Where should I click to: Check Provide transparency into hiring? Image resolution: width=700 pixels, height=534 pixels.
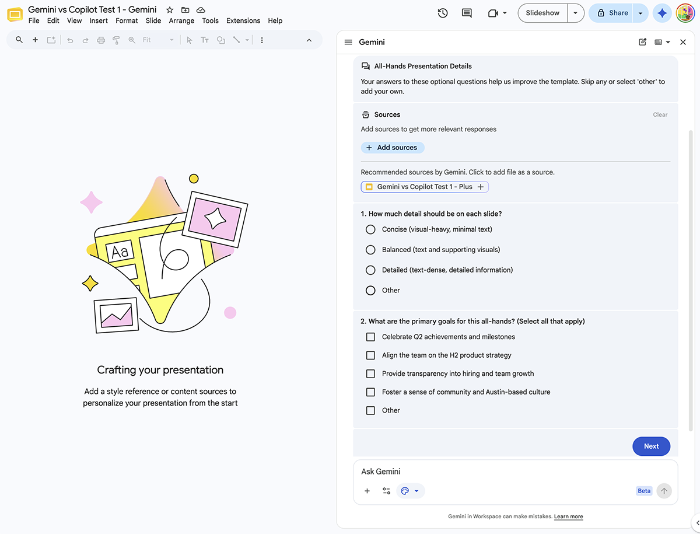click(370, 374)
